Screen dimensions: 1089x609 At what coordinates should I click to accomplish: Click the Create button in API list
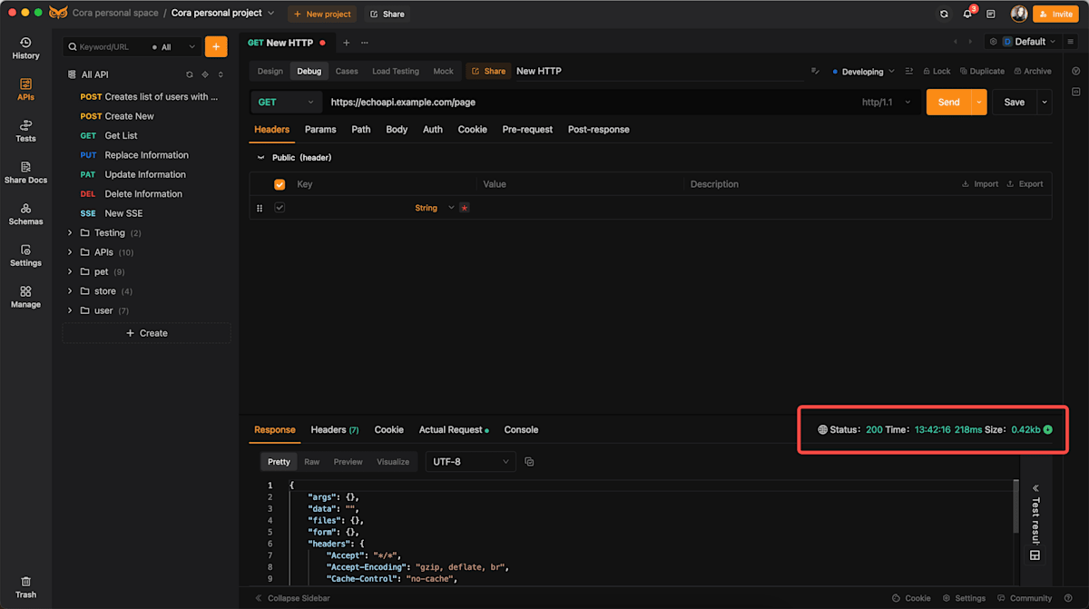146,333
